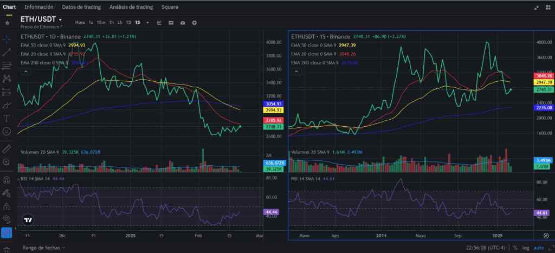The height and width of the screenshot is (253, 555).
Task: Open the Datos de trading tab
Action: click(x=81, y=7)
